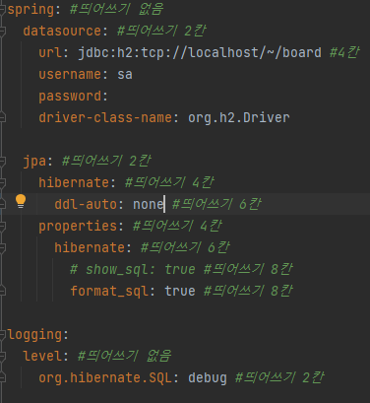The image size is (370, 403).
Task: Collapse the datasource block fold marker
Action: [2, 32]
